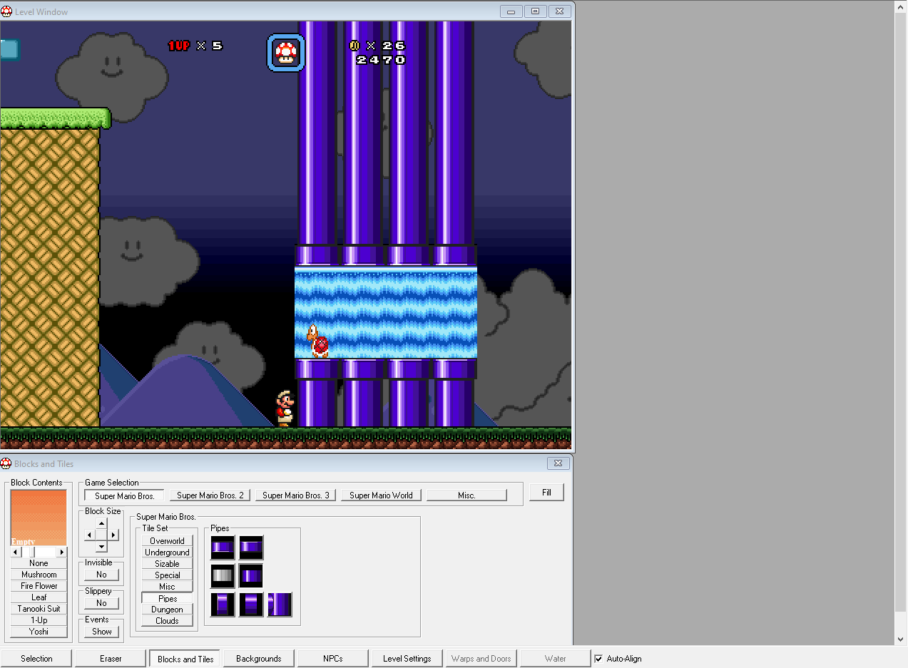This screenshot has height=668, width=908.
Task: Toggle the Slippery No button
Action: click(x=101, y=603)
